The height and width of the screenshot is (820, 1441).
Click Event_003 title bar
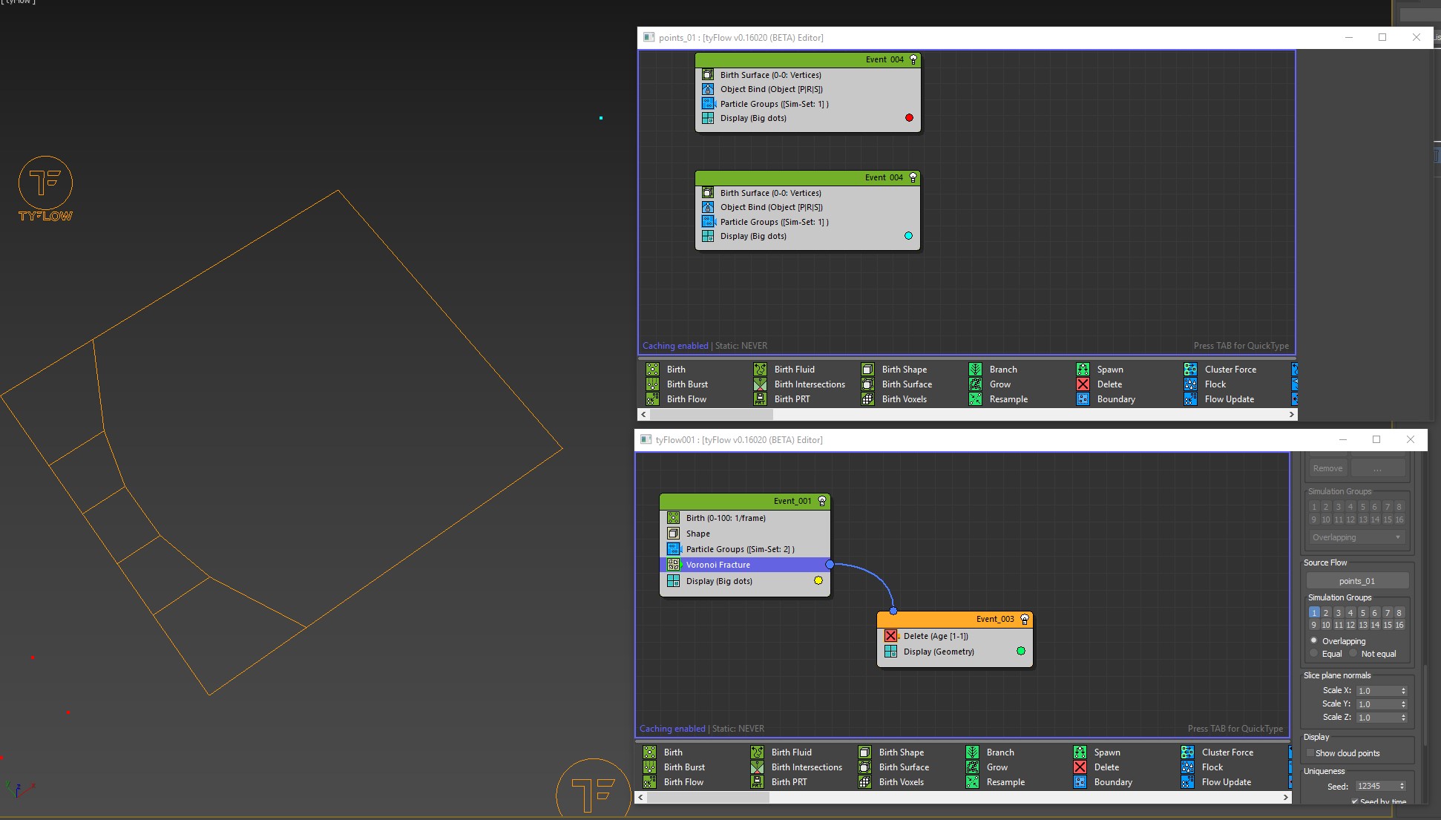point(954,619)
